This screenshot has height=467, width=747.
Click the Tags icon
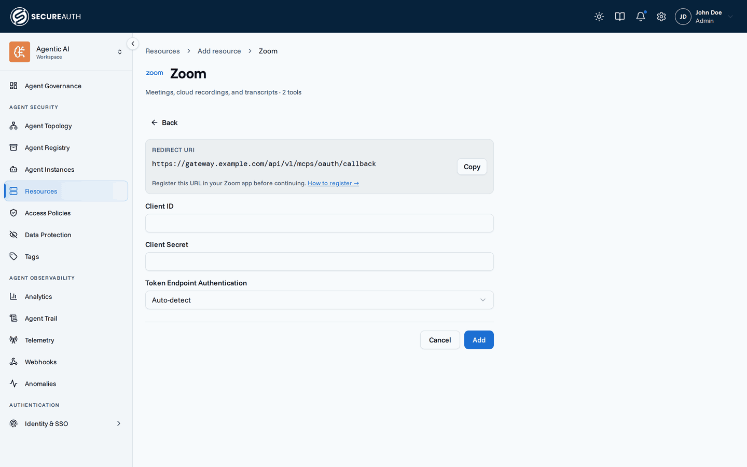click(13, 256)
